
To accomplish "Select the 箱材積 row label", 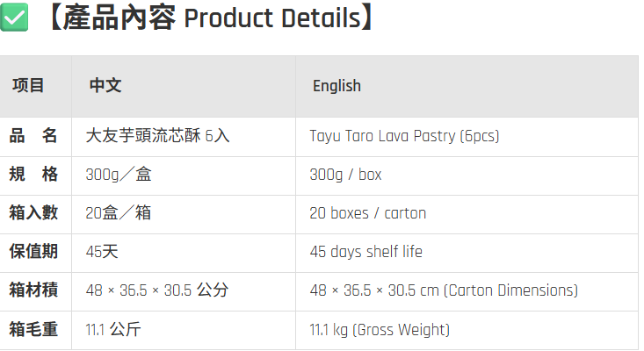I will (x=33, y=290).
